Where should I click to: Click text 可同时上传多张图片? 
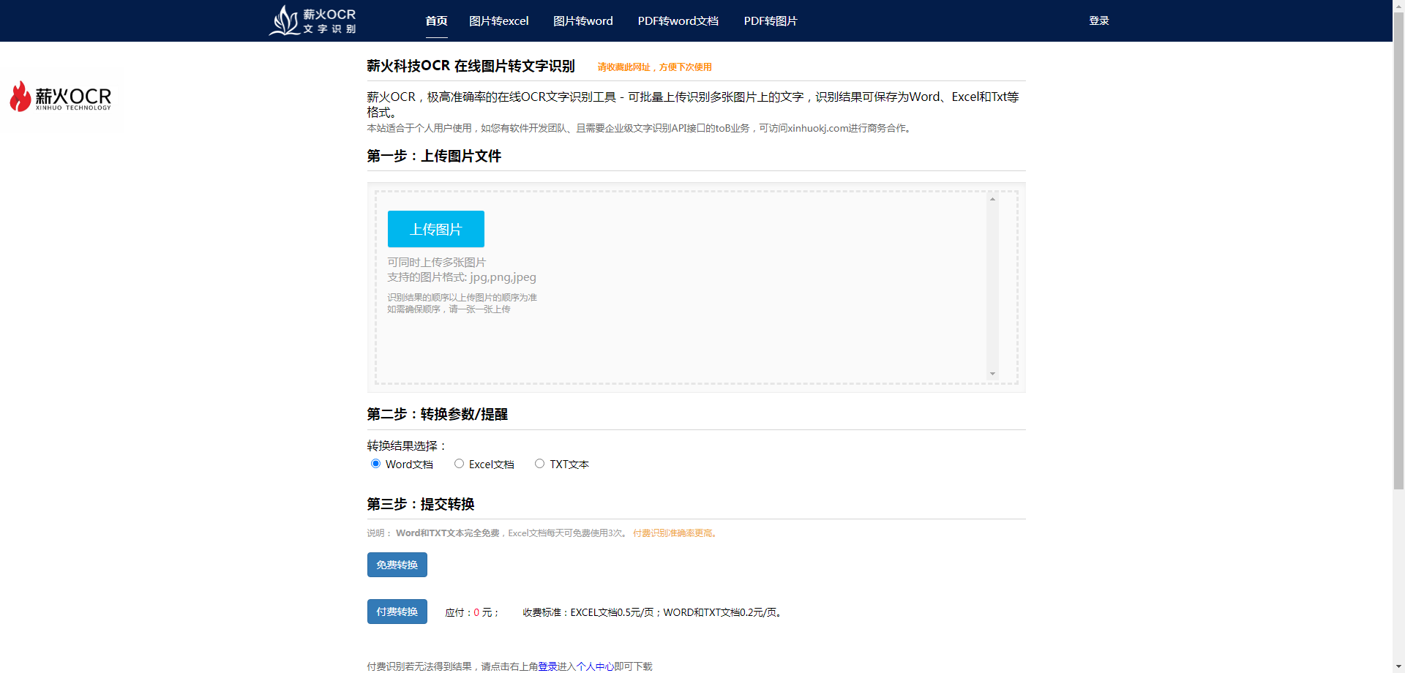(x=437, y=262)
